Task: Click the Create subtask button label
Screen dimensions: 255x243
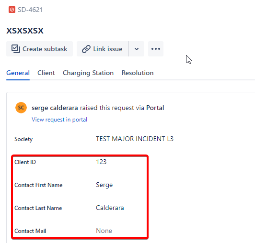Action: tap(45, 49)
